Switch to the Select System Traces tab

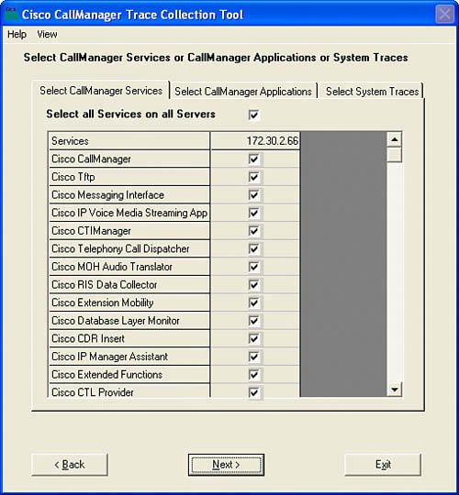coord(372,92)
